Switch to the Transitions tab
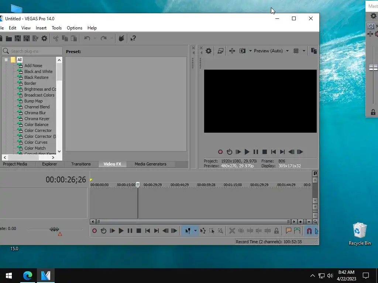This screenshot has height=283, width=378. 81,164
